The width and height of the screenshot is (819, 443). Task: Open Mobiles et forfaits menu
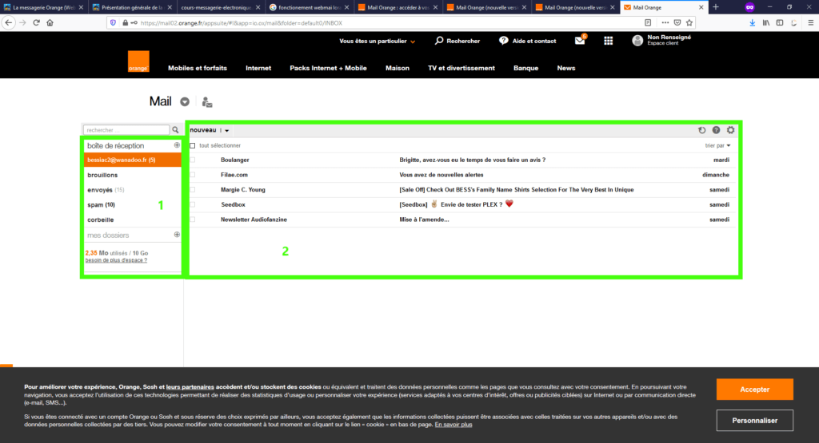click(198, 69)
